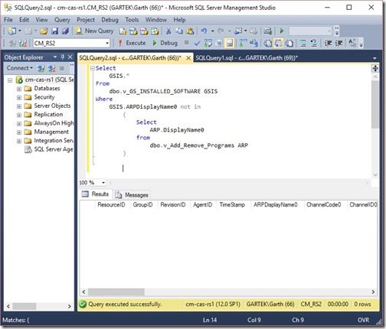Open the Debug menu
This screenshot has height=329, width=386.
[110, 20]
